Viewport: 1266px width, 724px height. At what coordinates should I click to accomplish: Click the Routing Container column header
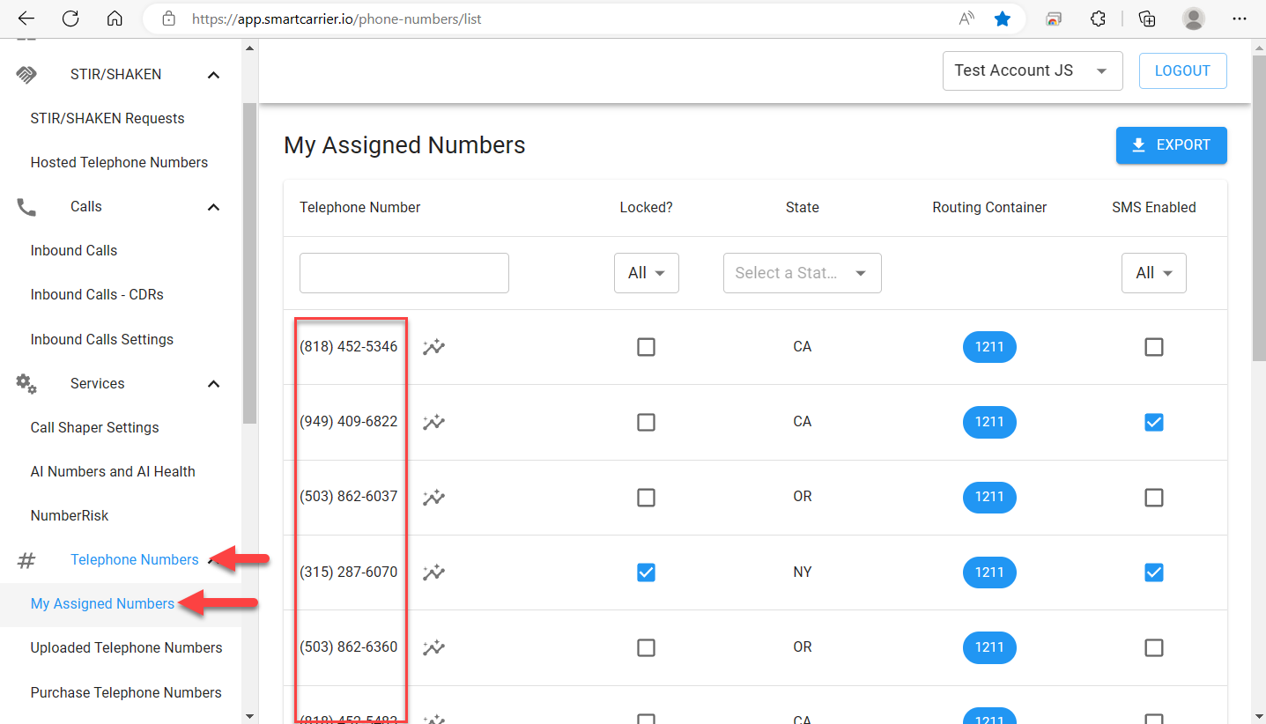pos(989,208)
